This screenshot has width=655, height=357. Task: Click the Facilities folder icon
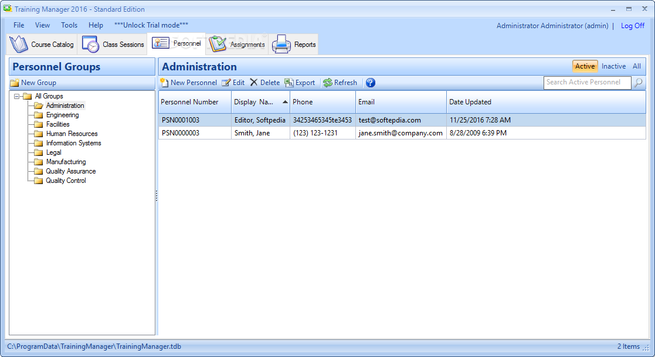pyautogui.click(x=39, y=124)
